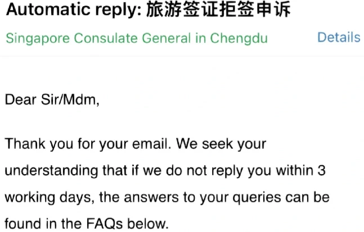Tap sender Singapore Consulate General in Chengdu
Viewport: 364px width, 232px height.
137,38
